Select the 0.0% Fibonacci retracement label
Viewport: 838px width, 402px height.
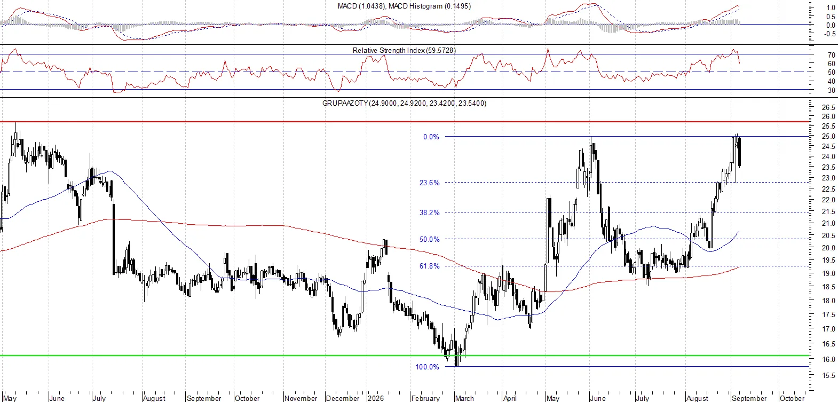pyautogui.click(x=431, y=137)
